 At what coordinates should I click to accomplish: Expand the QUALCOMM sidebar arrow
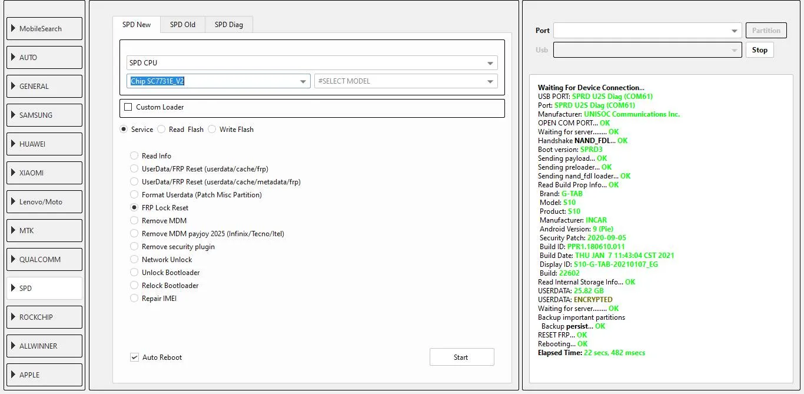(14, 259)
